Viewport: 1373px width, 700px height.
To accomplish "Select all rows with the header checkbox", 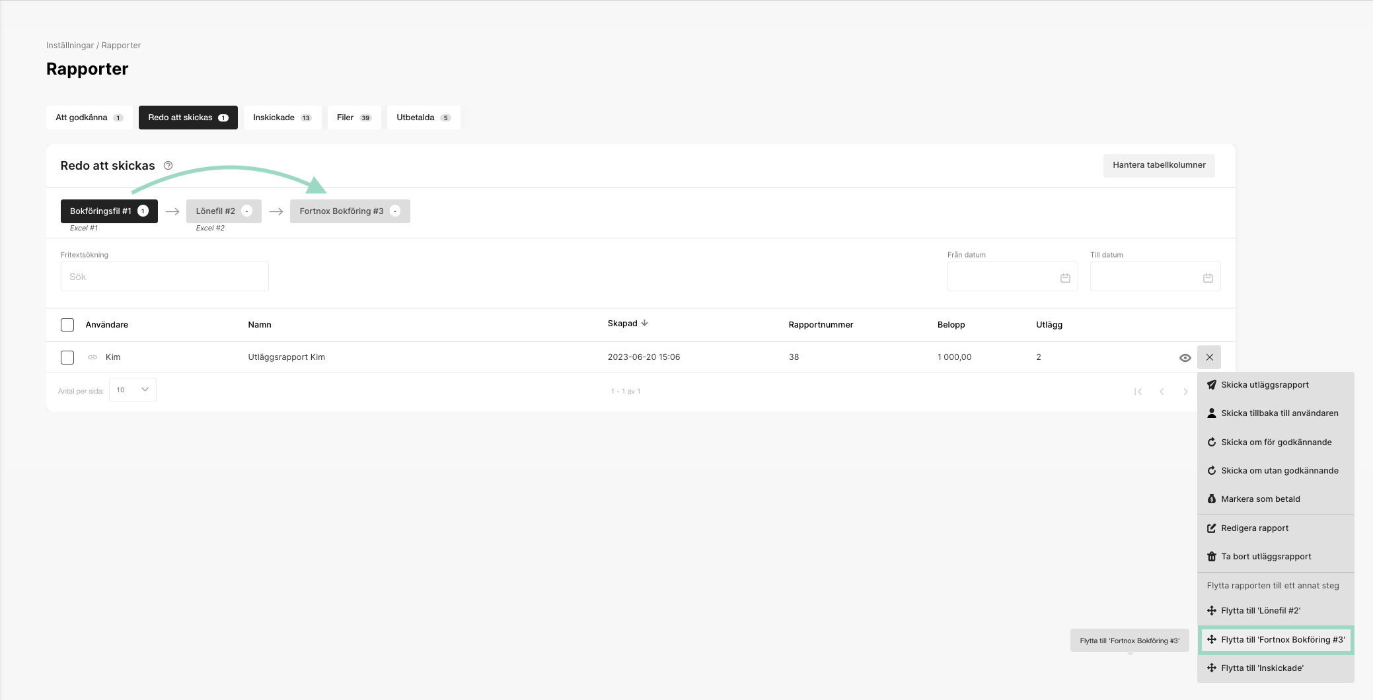I will coord(67,325).
